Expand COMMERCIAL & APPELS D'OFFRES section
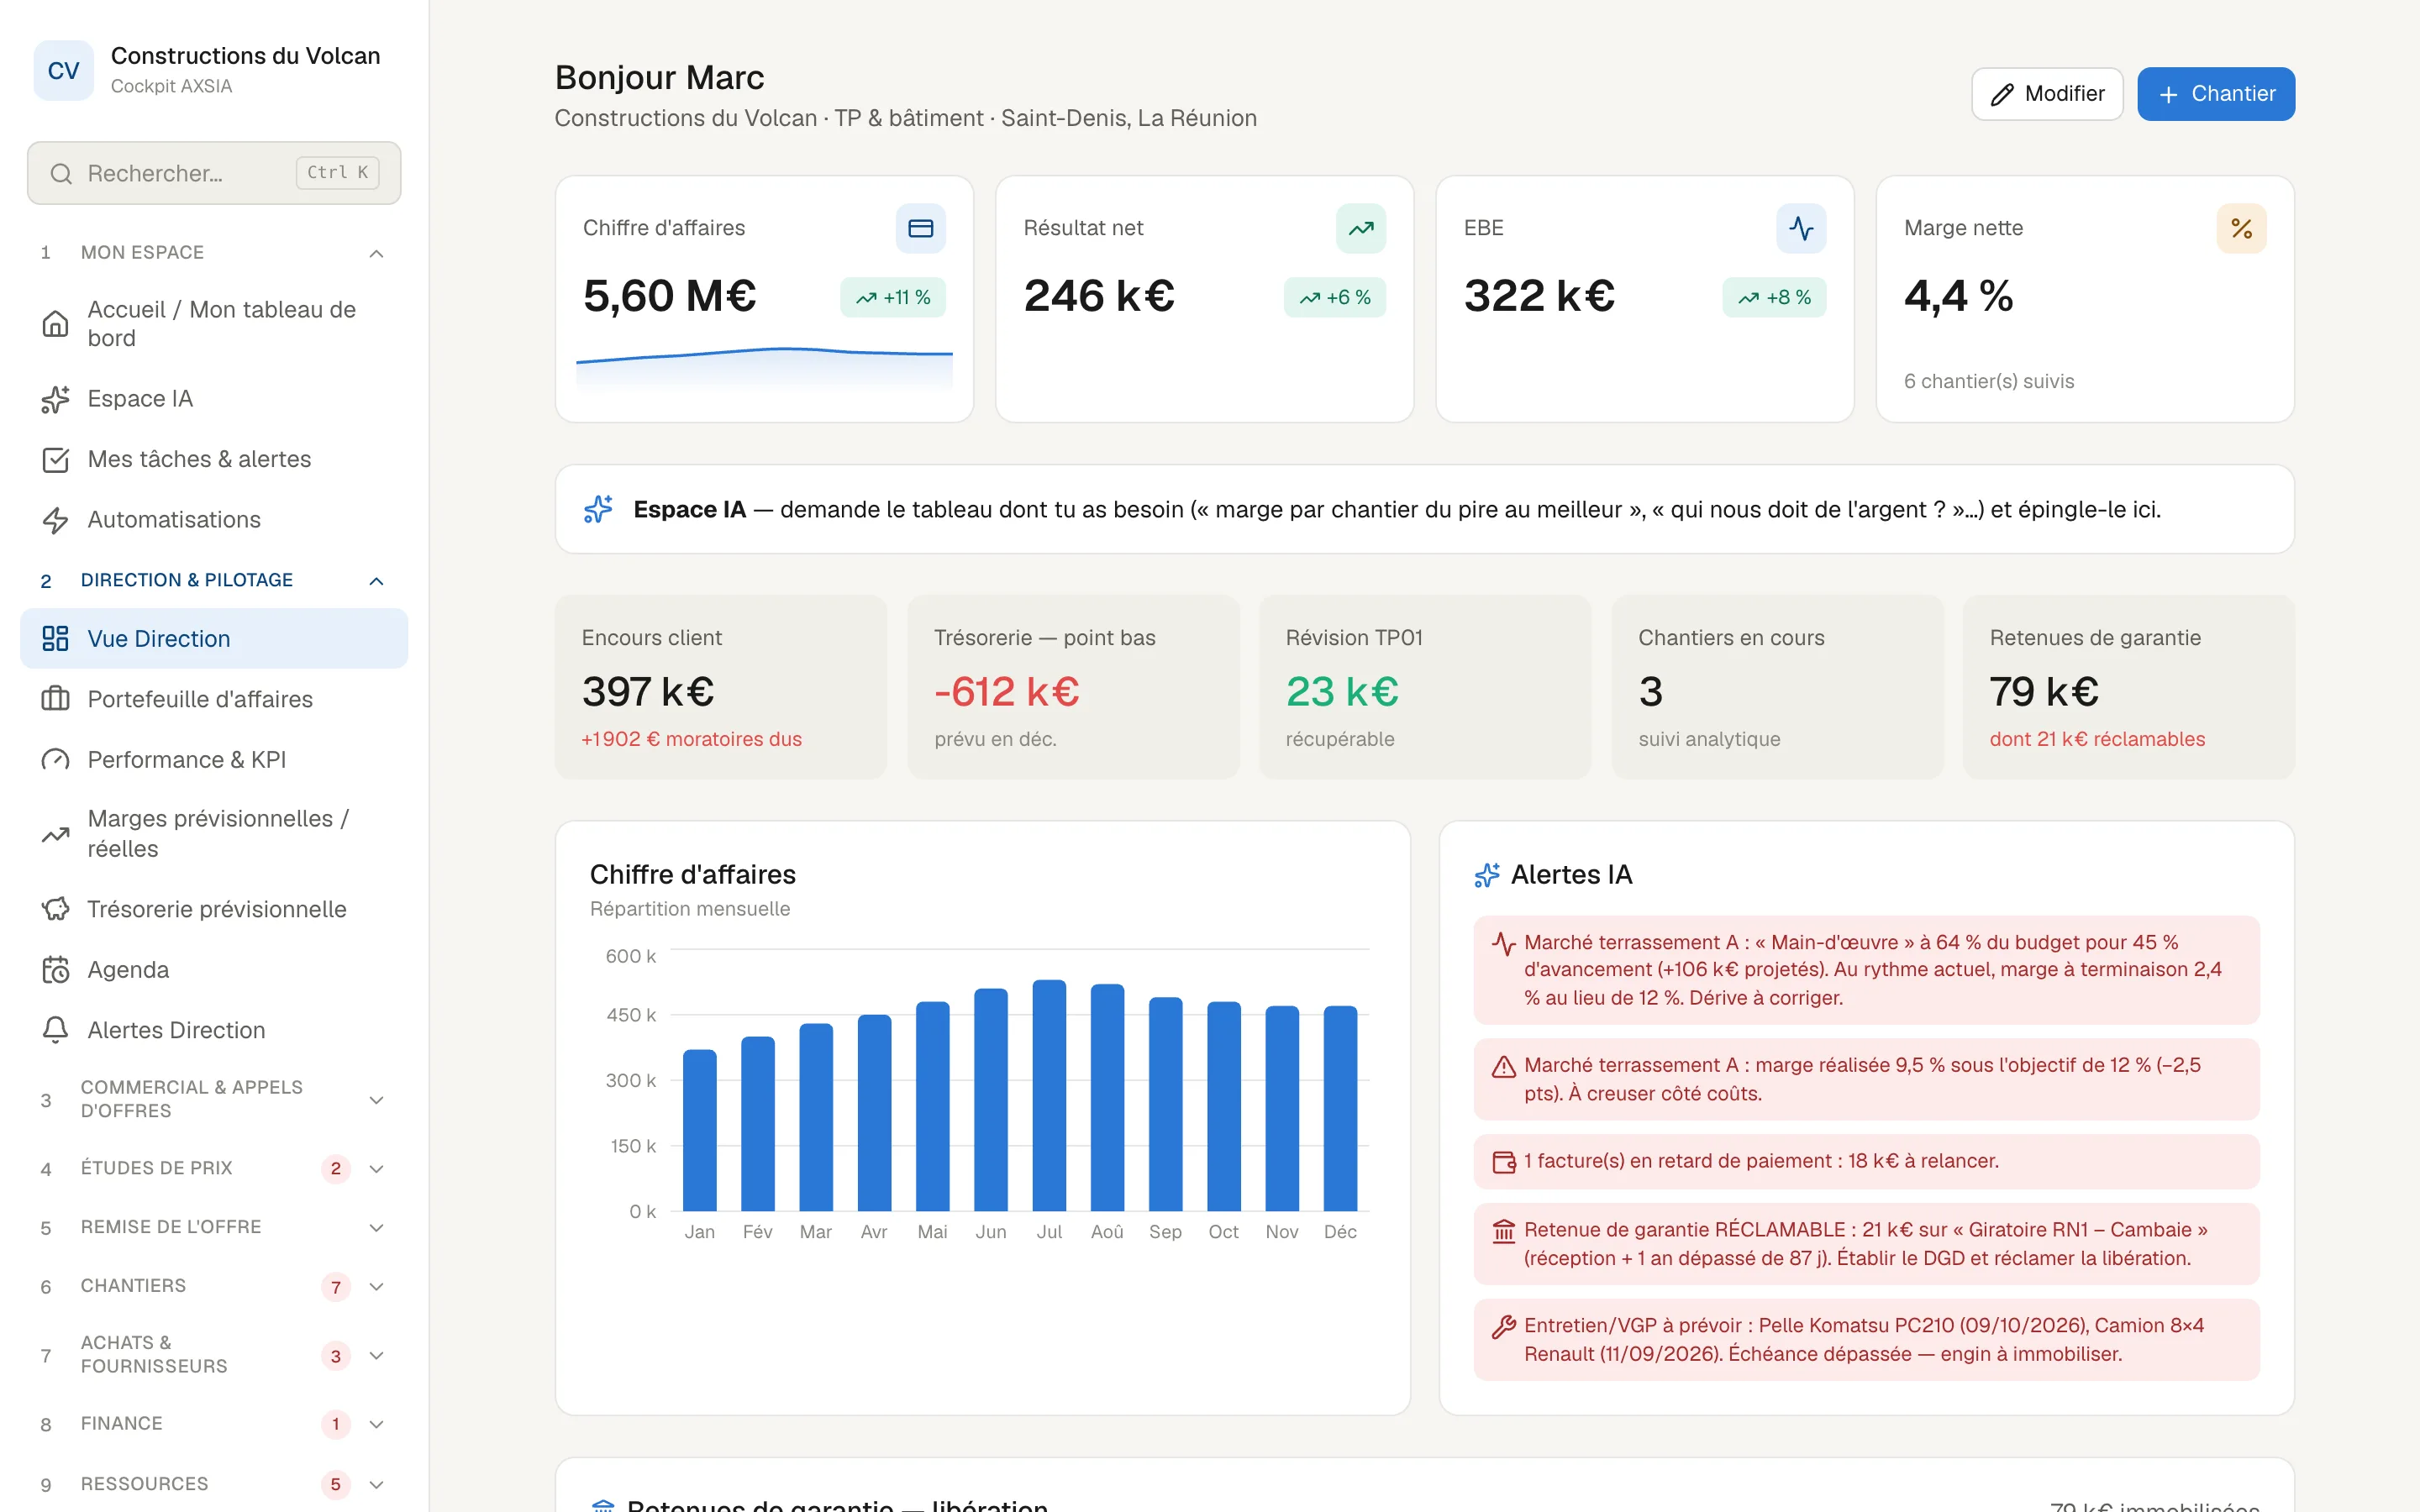Screen dimensions: 2420x1512 click(376, 1099)
